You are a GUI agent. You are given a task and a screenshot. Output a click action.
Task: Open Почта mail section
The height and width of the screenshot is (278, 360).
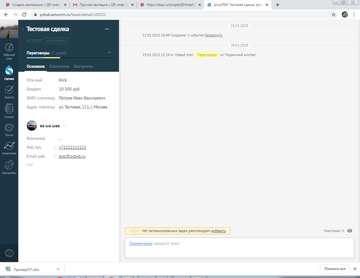click(9, 130)
